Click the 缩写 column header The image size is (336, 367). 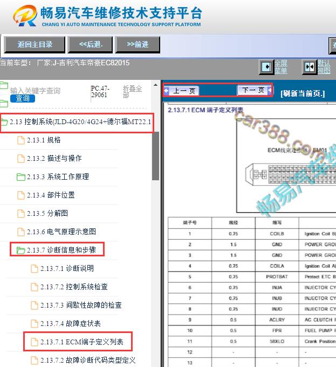[x=277, y=222]
